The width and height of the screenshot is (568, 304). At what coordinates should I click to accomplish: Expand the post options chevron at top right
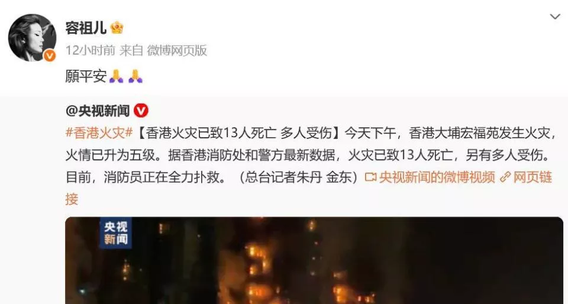click(555, 17)
